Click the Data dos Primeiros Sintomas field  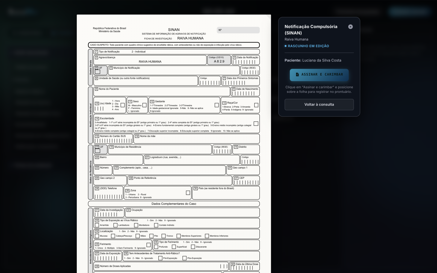(240, 81)
